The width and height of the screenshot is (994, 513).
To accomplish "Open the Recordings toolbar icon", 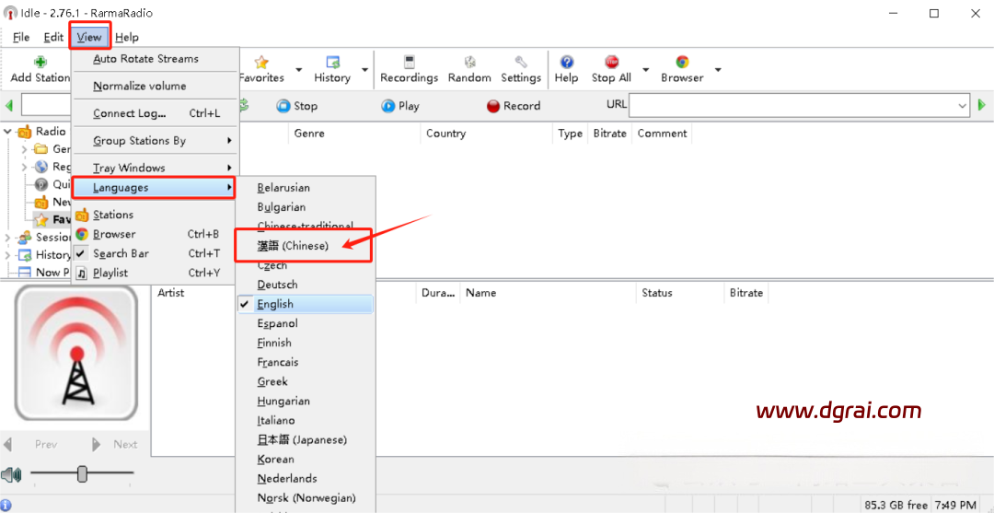I will 409,63.
